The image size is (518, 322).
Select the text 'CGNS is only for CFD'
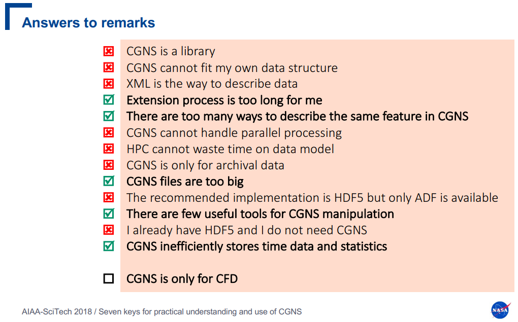[x=182, y=279]
